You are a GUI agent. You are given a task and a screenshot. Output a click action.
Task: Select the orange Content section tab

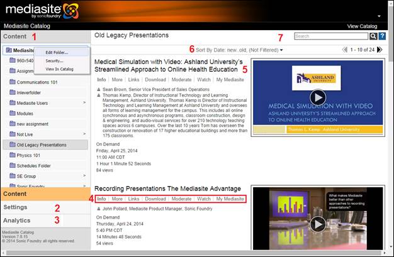[x=45, y=194]
